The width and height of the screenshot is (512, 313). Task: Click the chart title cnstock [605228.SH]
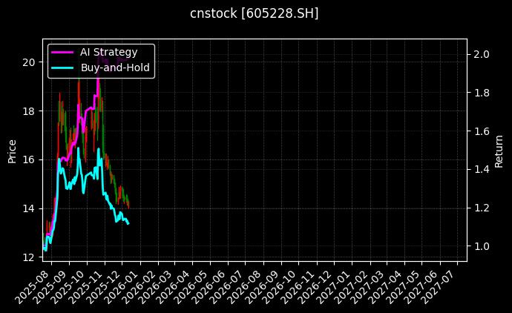[x=255, y=13]
